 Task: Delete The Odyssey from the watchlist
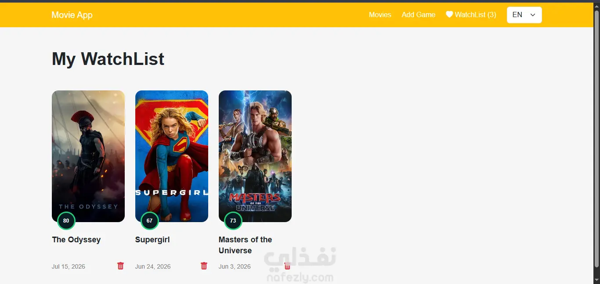(x=120, y=266)
